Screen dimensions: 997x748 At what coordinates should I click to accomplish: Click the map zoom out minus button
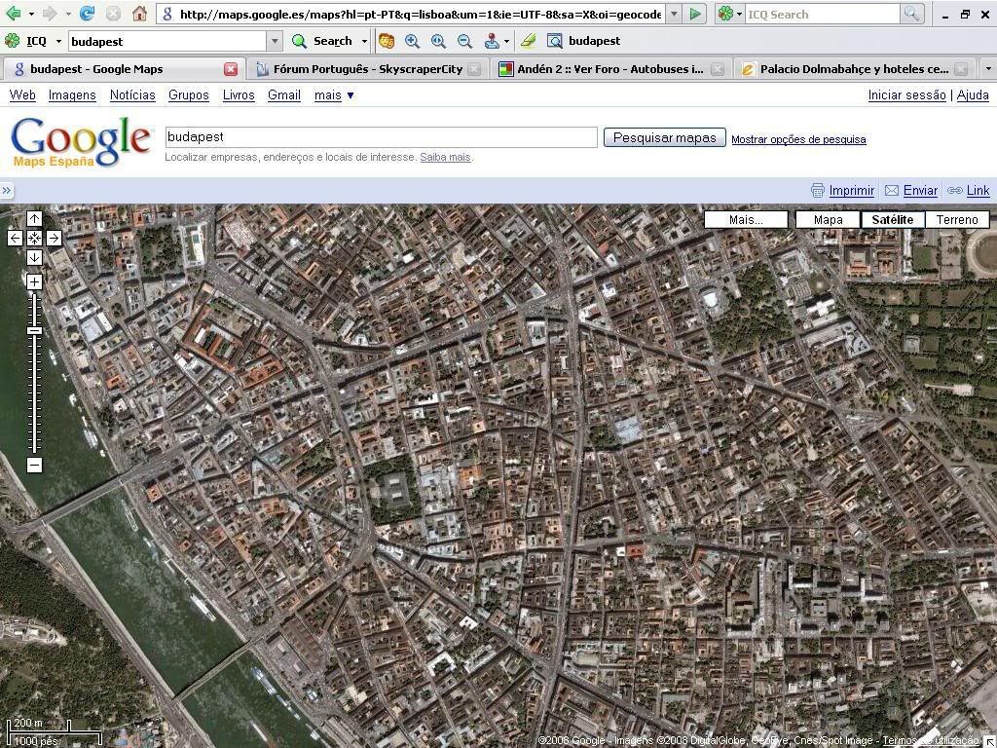(34, 465)
